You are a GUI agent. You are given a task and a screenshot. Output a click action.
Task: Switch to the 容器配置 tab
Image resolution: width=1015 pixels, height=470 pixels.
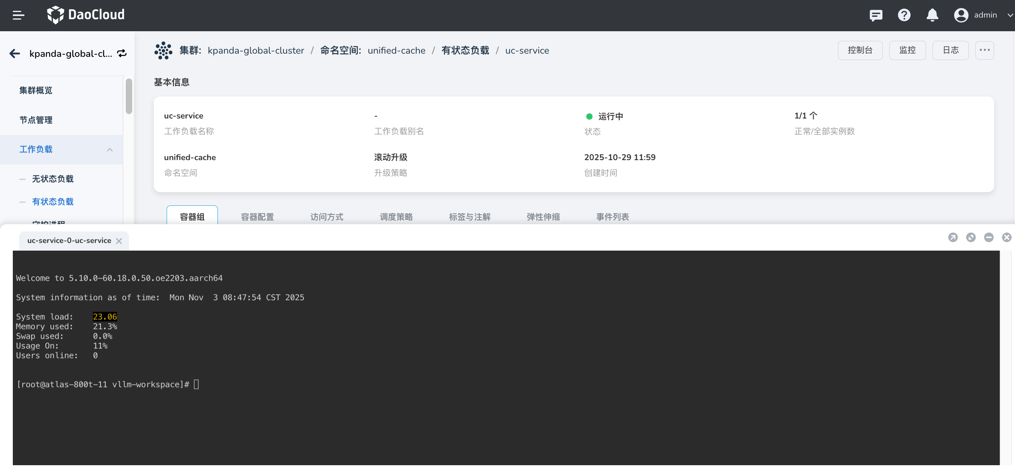[x=257, y=217]
